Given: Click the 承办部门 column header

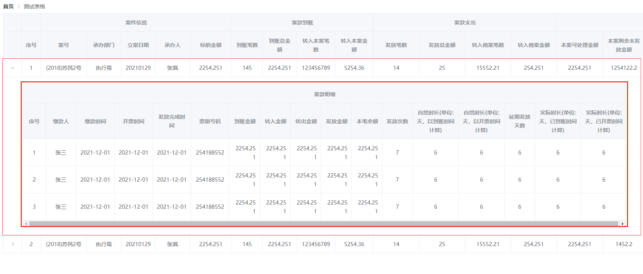Looking at the screenshot, I should point(104,45).
